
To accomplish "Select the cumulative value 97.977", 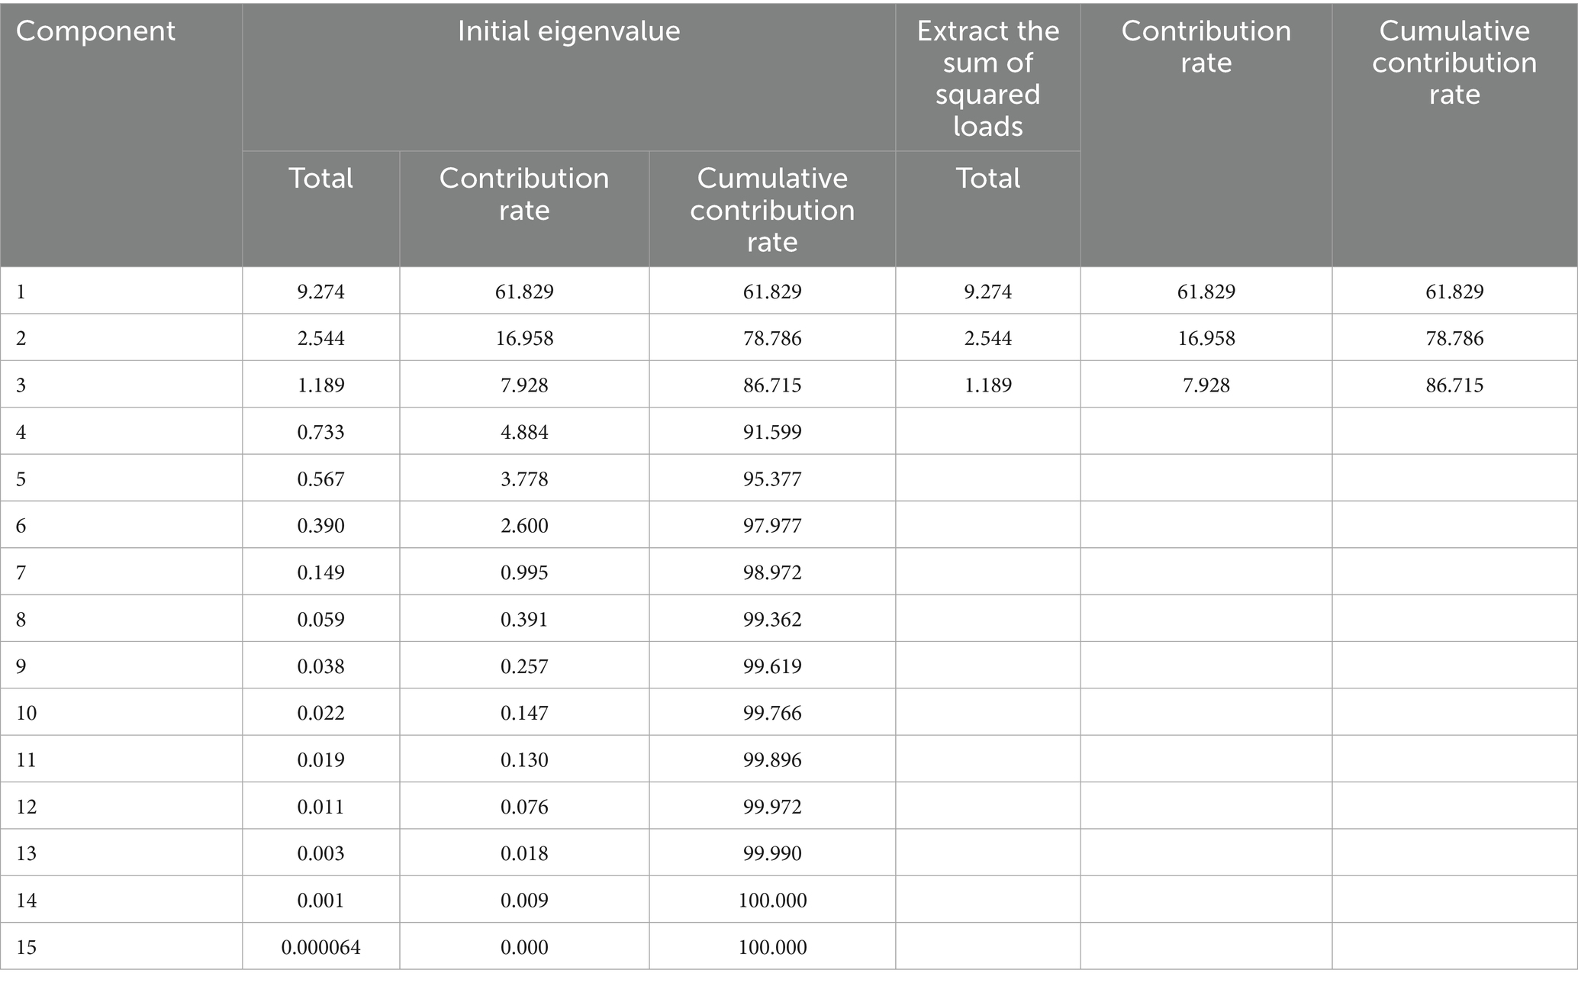I will tap(772, 526).
